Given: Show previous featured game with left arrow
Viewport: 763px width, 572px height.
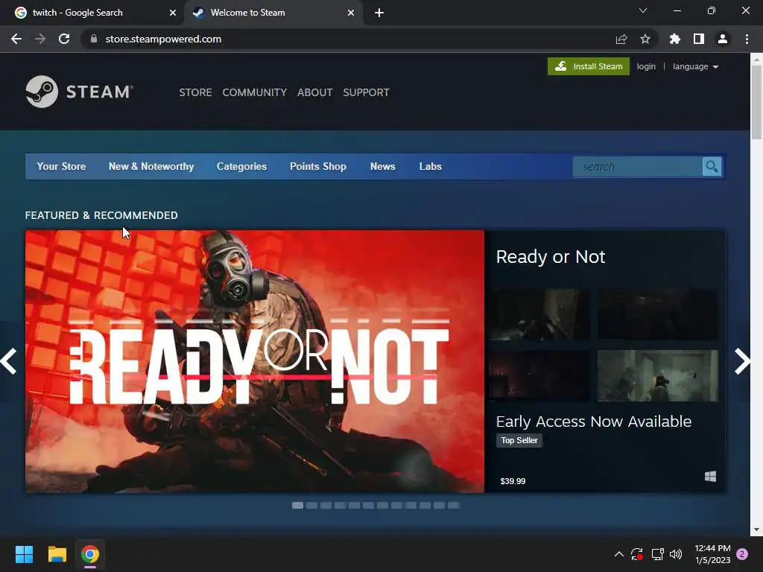Looking at the screenshot, I should pos(9,361).
